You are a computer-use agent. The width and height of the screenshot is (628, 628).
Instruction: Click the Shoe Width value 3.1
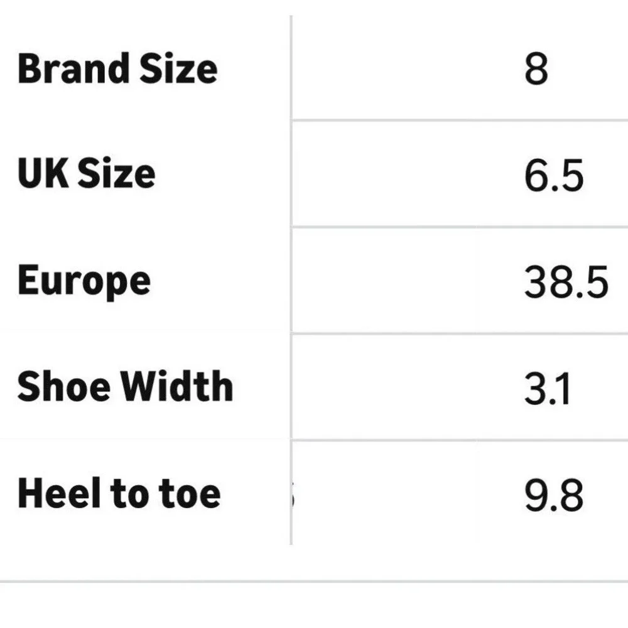(547, 389)
